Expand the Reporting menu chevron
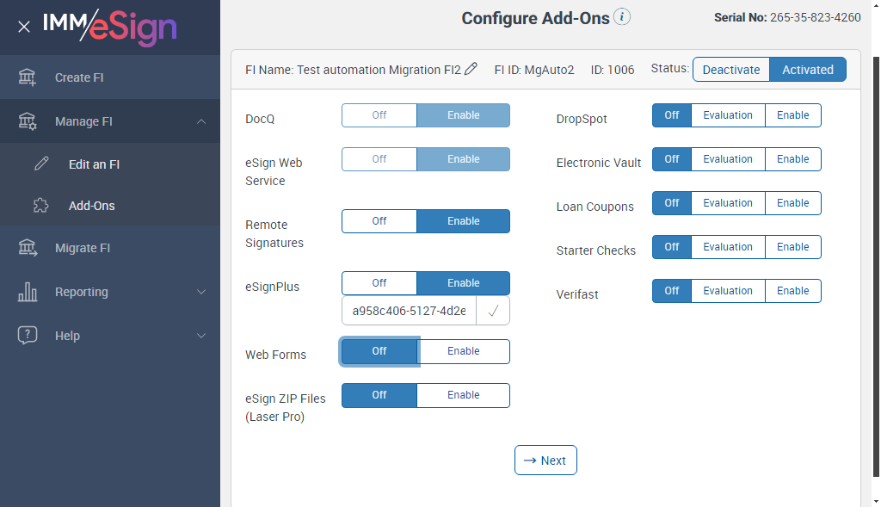The width and height of the screenshot is (881, 507). (x=201, y=292)
